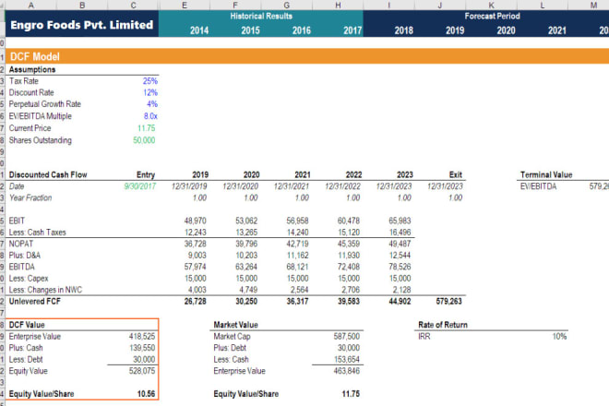Viewport: 609px width, 406px height.
Task: Click the Unlevered FCF row label
Action: point(34,302)
